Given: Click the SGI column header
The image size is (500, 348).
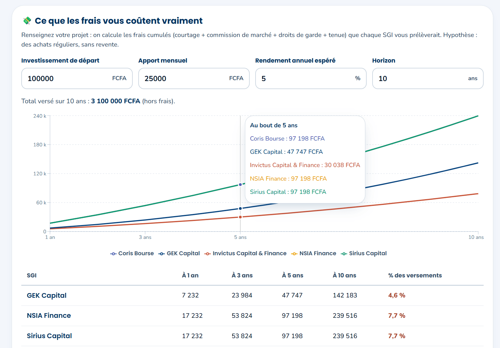Looking at the screenshot, I should click(x=32, y=276).
